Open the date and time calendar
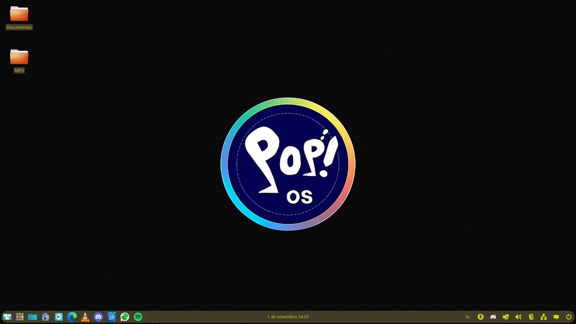 pos(288,317)
